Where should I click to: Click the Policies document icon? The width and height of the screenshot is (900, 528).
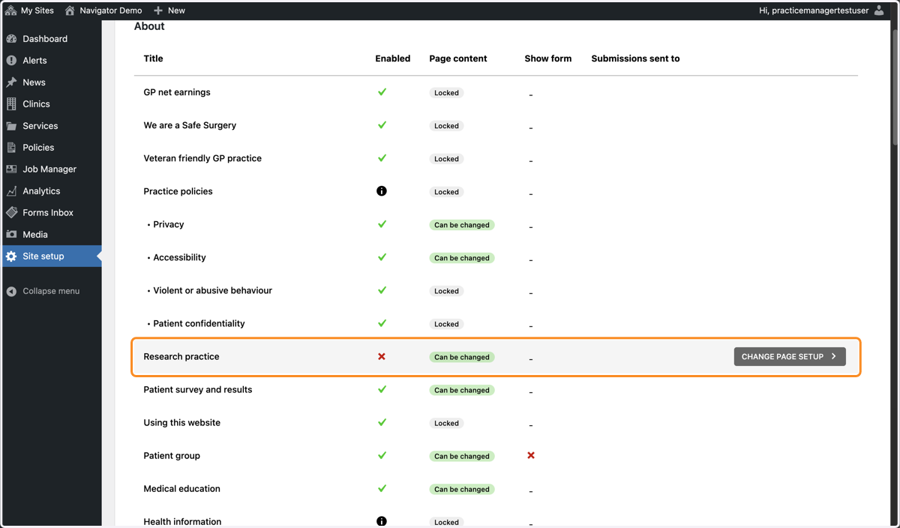tap(11, 148)
